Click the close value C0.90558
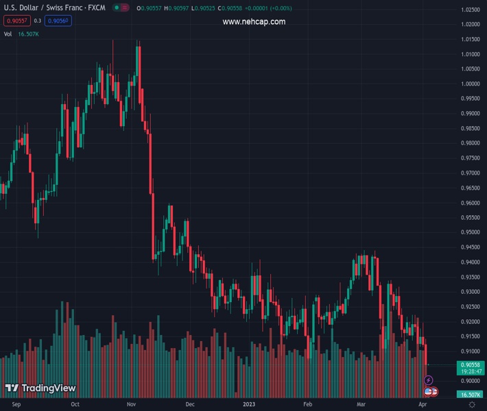 click(x=230, y=8)
